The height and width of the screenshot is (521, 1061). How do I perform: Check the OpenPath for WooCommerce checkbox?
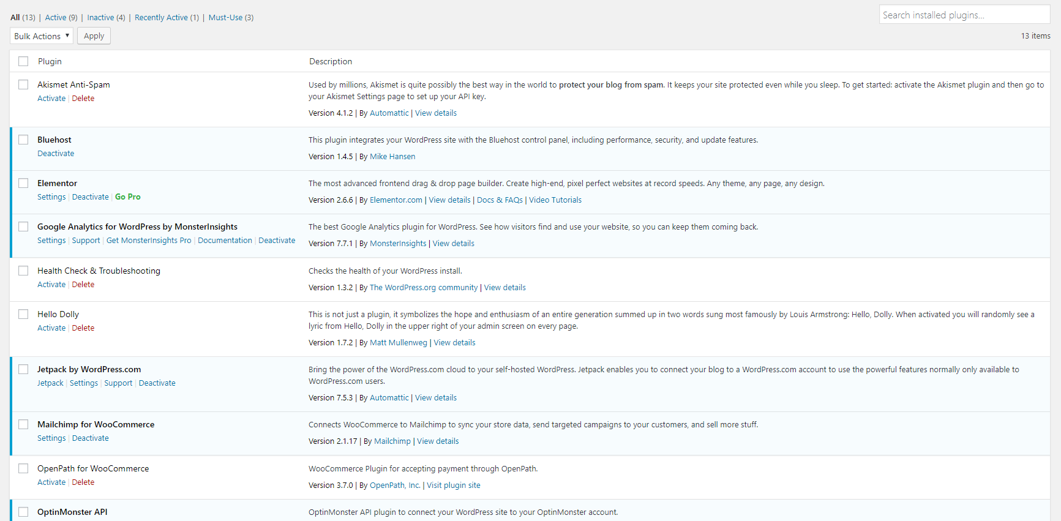[x=23, y=468]
